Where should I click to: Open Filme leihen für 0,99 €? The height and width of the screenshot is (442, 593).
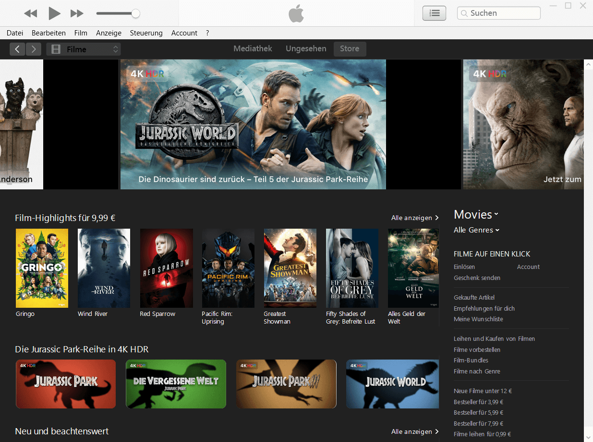(482, 434)
